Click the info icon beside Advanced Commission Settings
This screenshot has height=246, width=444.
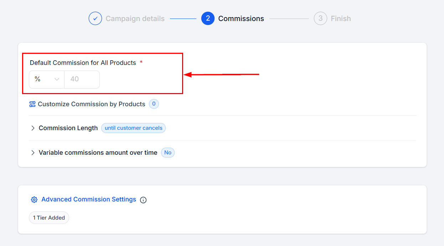click(143, 200)
